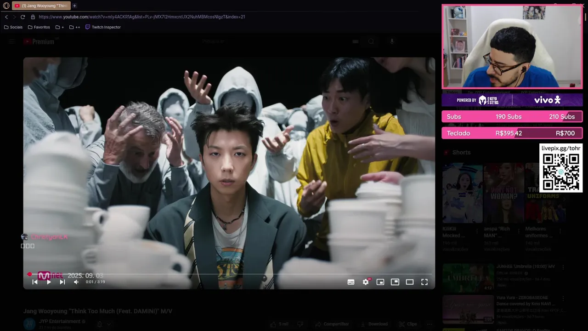Open the Favoritos bookmarks folder
The height and width of the screenshot is (331, 588).
pos(39,27)
